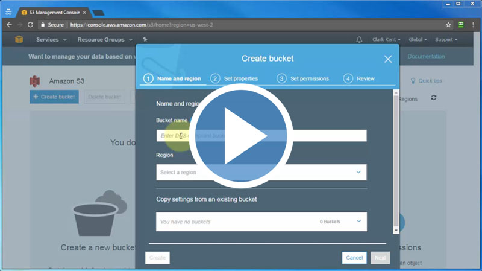
Task: Play the video with the center play button
Action: pyautogui.click(x=242, y=136)
